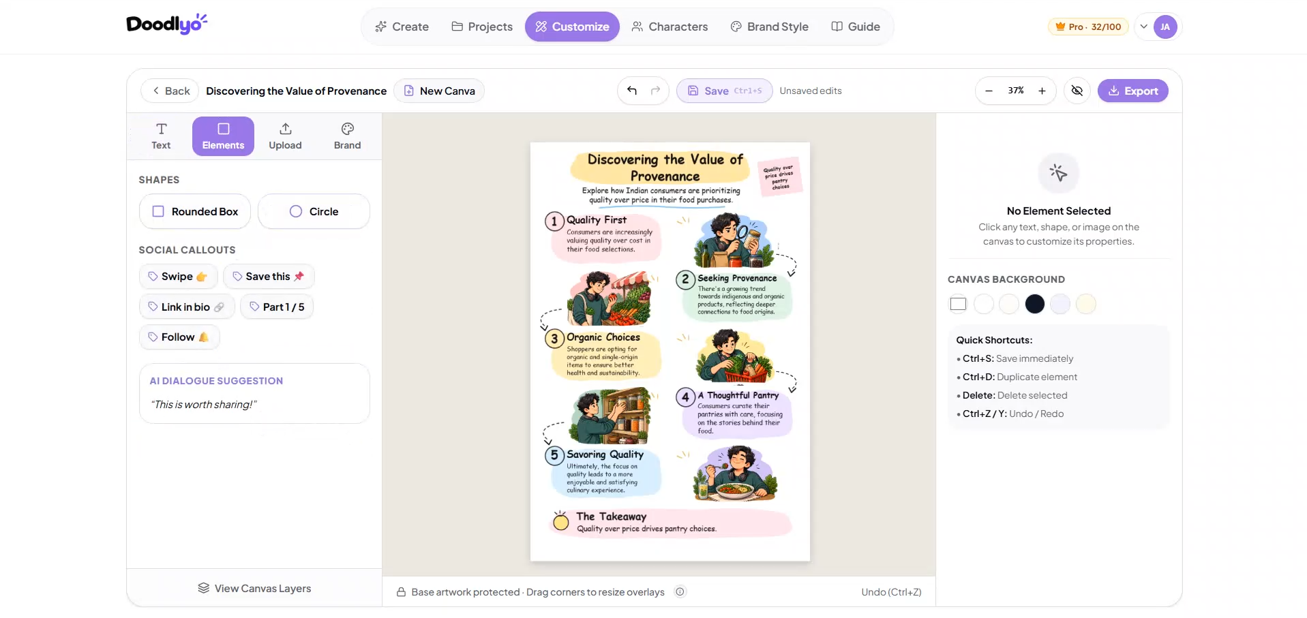Go to the Projects menu
Screen dimensions: 1307x618
[x=482, y=27]
